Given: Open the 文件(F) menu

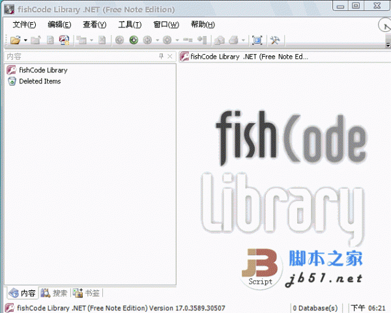Looking at the screenshot, I should click(x=25, y=25).
